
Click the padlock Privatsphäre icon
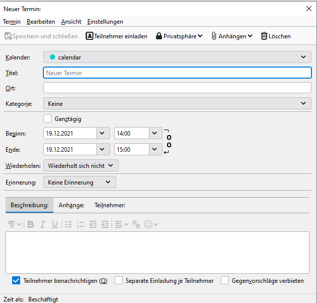coord(159,36)
